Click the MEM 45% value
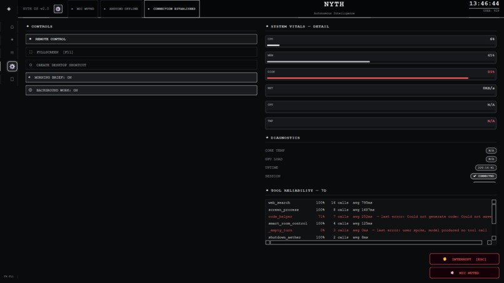 point(491,56)
